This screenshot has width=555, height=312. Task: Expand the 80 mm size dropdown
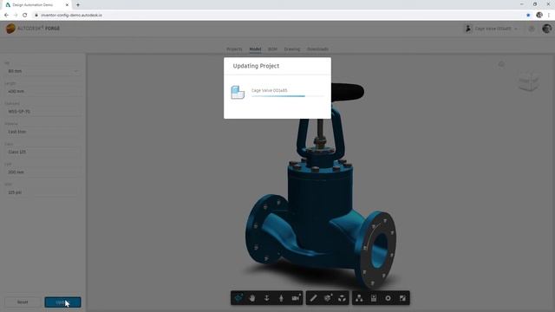[x=42, y=71]
